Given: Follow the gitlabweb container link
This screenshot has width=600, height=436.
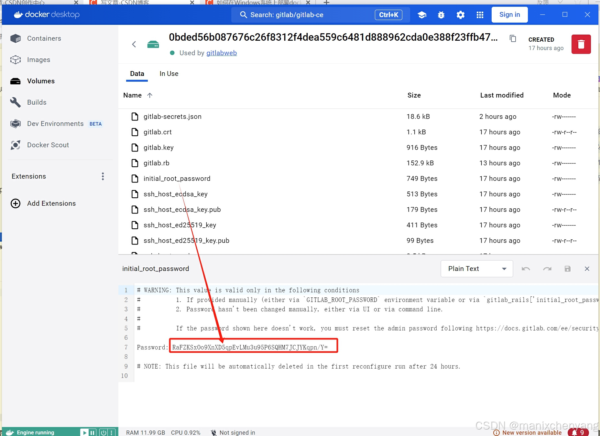Looking at the screenshot, I should click(x=222, y=53).
